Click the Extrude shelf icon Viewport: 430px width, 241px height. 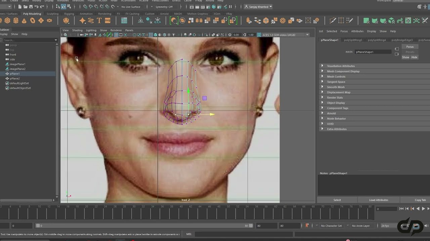(249, 20)
